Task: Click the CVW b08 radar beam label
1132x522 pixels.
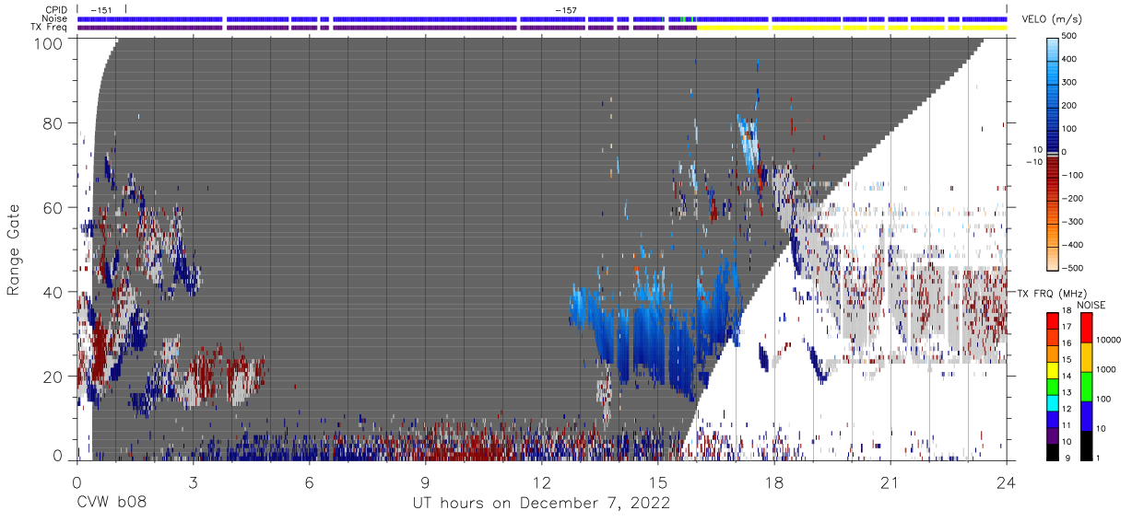Action: click(x=111, y=504)
